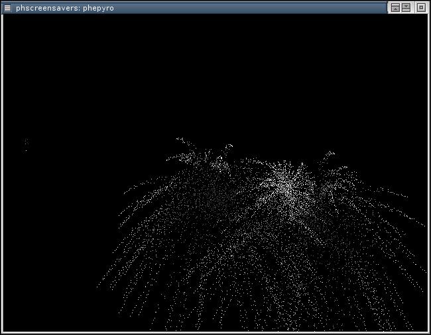Click the close button in title bar
Image resolution: width=431 pixels, height=335 pixels.
(421, 8)
